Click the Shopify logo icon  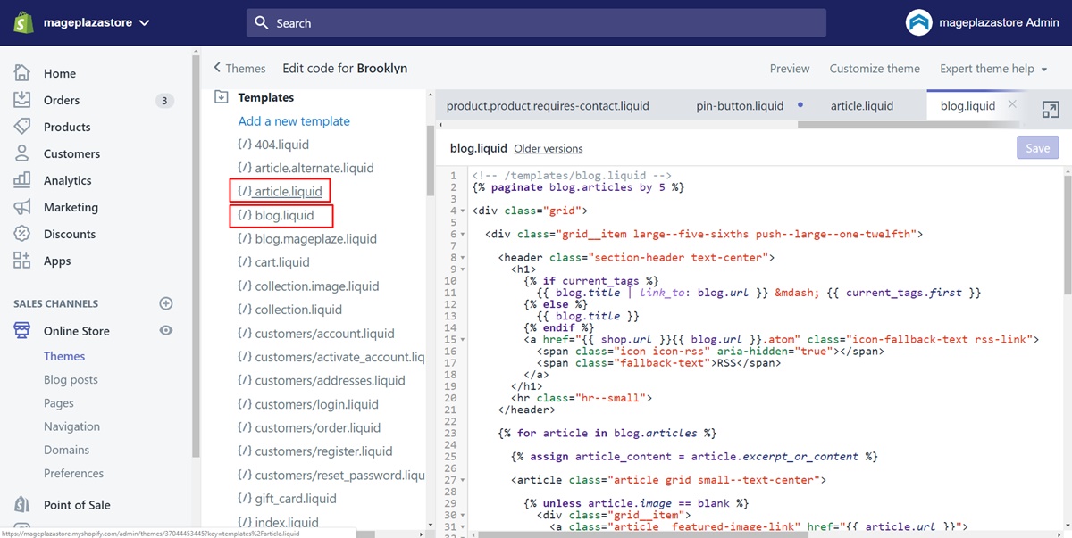pyautogui.click(x=23, y=22)
